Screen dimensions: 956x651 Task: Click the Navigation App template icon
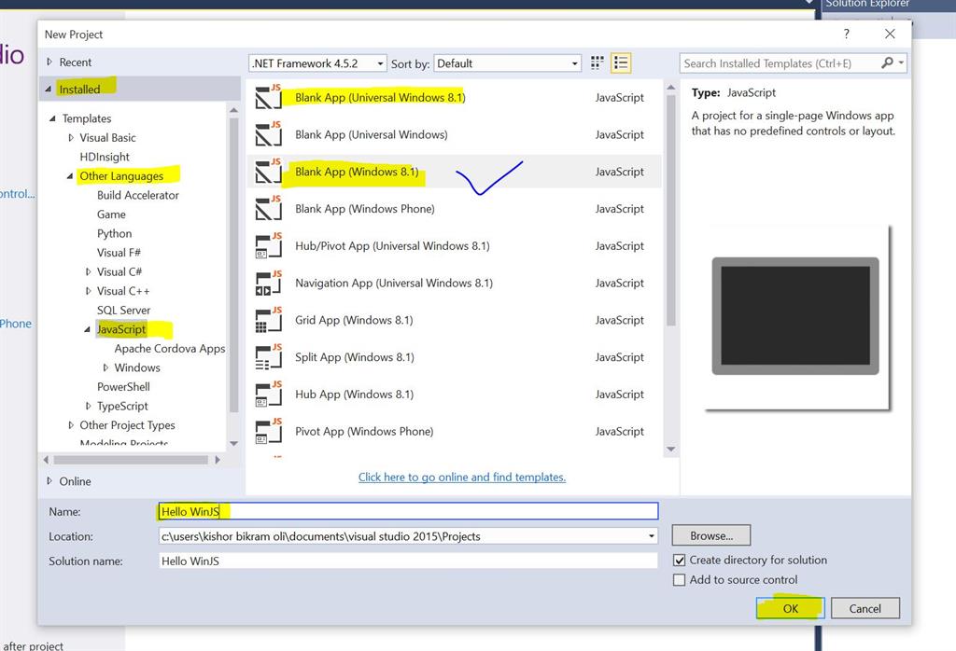[268, 283]
